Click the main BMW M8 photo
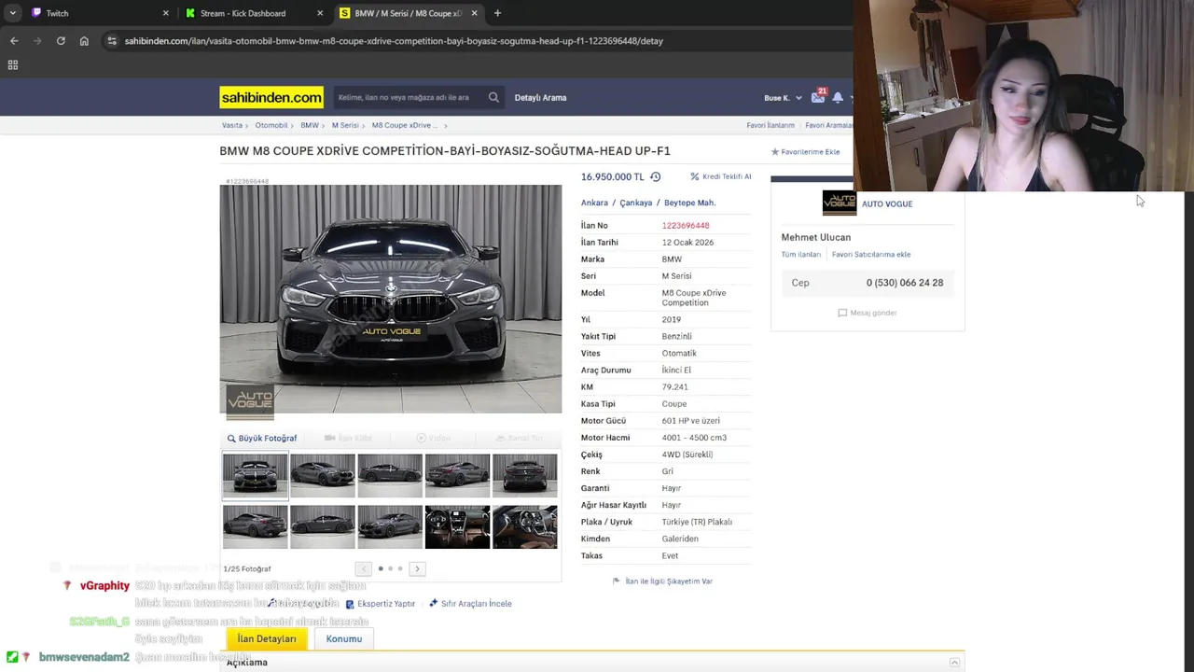 pos(391,299)
